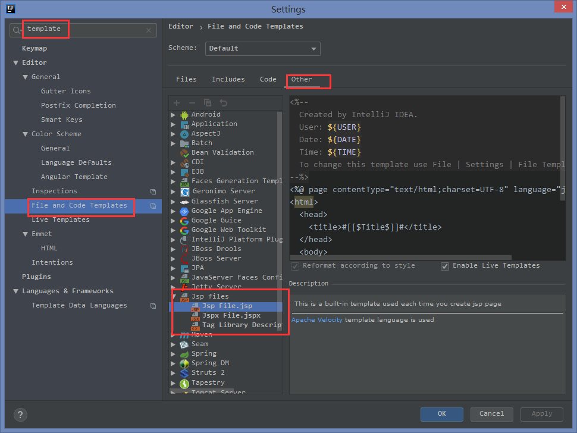Select Live Templates in settings tree
The width and height of the screenshot is (577, 433).
point(60,220)
